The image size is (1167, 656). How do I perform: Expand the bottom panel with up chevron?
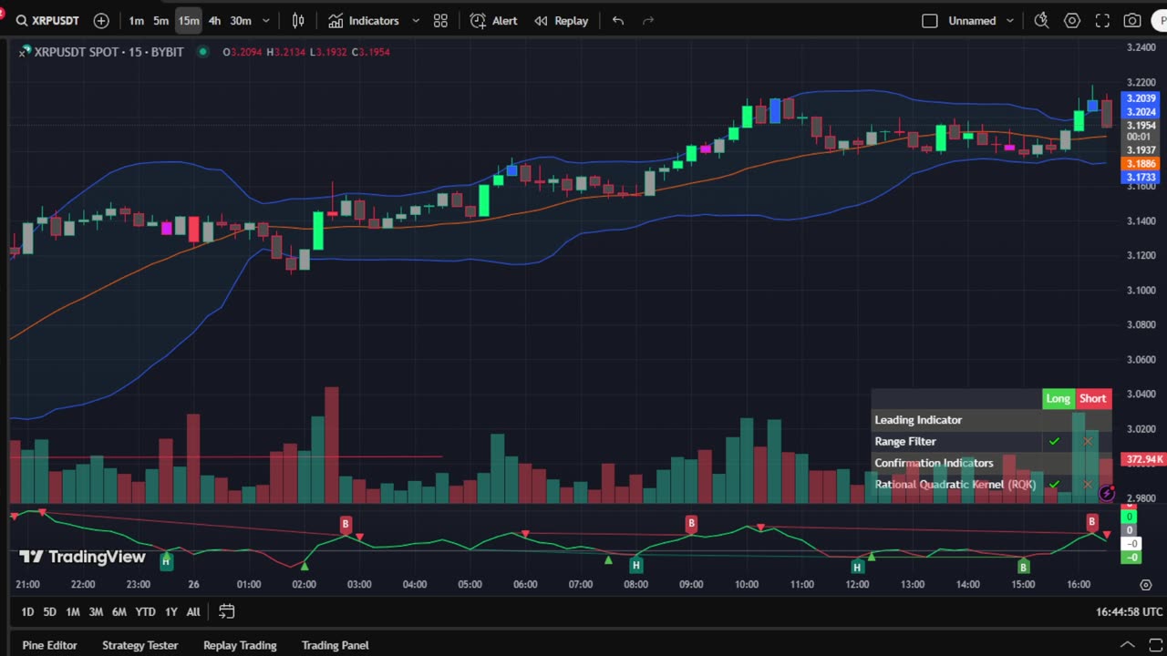[1127, 645]
